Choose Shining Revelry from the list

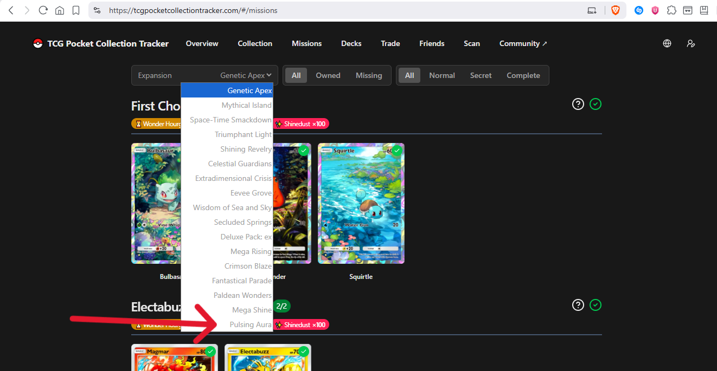pyautogui.click(x=227, y=149)
